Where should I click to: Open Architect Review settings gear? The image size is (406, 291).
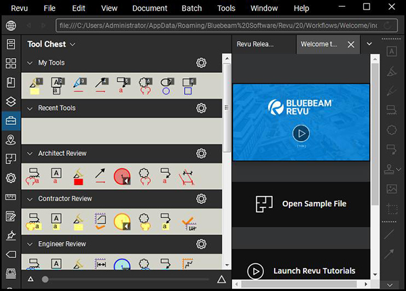pyautogui.click(x=201, y=153)
